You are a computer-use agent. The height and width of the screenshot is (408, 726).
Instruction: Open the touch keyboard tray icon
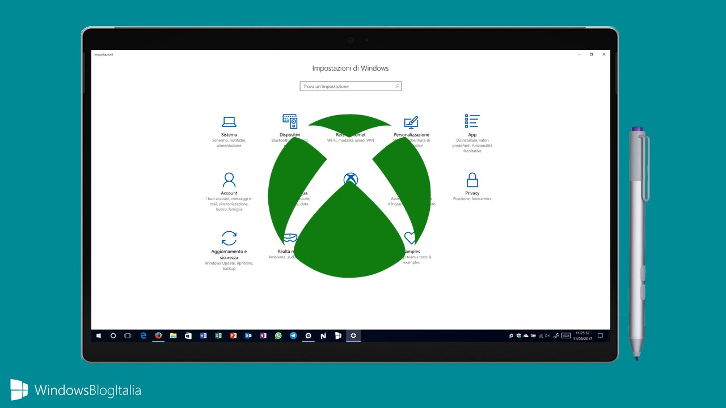point(565,335)
